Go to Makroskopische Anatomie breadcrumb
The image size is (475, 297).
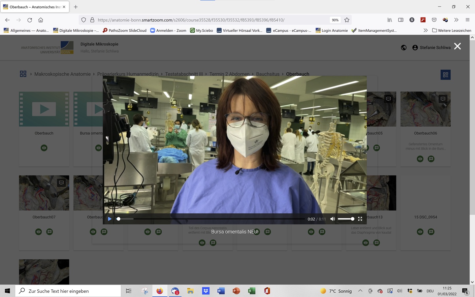pyautogui.click(x=62, y=74)
